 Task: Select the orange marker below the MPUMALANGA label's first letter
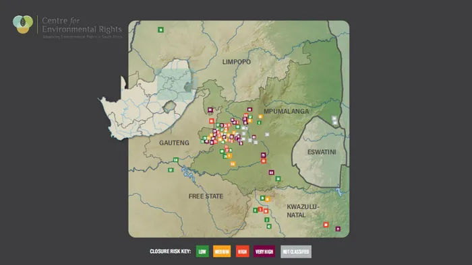click(x=261, y=117)
